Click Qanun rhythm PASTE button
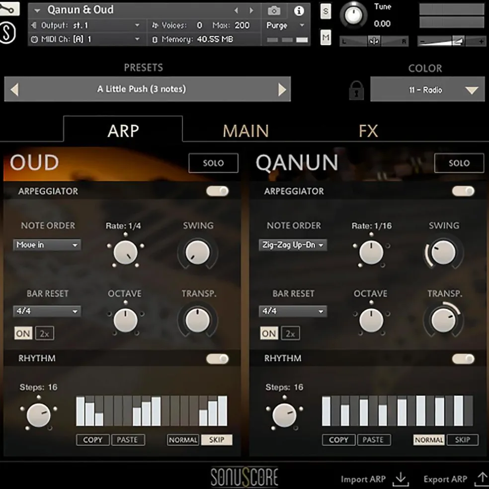Image resolution: width=489 pixels, height=489 pixels. coord(374,440)
